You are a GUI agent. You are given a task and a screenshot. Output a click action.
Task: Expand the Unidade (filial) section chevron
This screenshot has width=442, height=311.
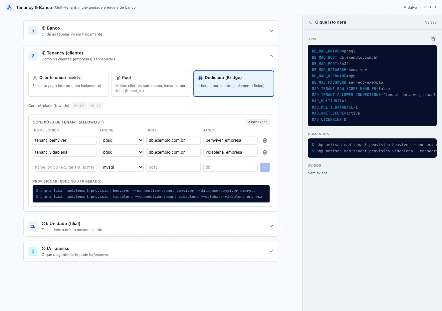[x=271, y=226]
